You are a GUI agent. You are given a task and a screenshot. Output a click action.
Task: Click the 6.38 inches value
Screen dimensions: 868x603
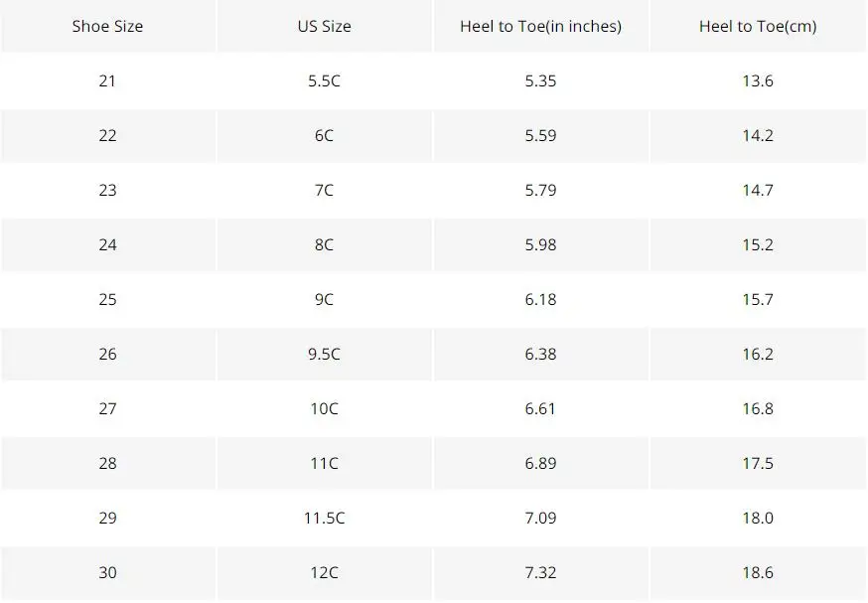(x=541, y=354)
